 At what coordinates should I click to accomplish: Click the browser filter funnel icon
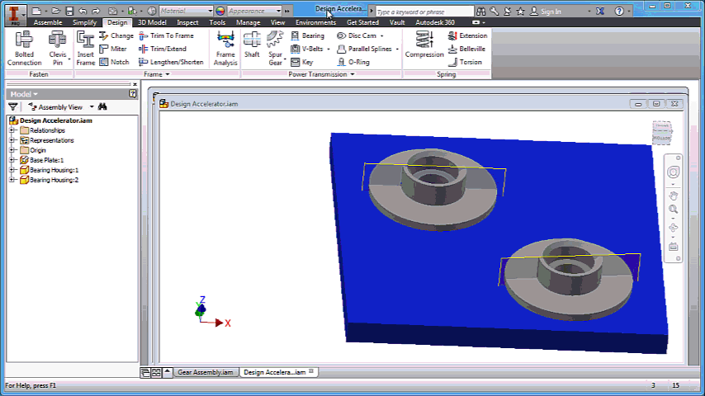tap(13, 106)
